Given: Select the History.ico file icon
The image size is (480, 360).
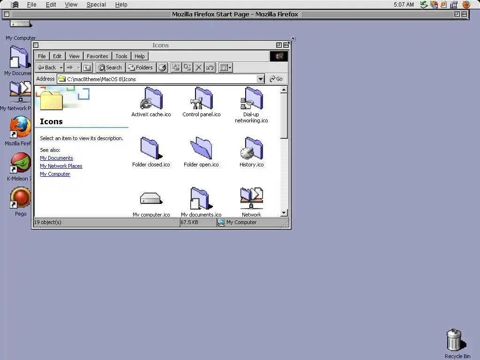Looking at the screenshot, I should coord(252,148).
